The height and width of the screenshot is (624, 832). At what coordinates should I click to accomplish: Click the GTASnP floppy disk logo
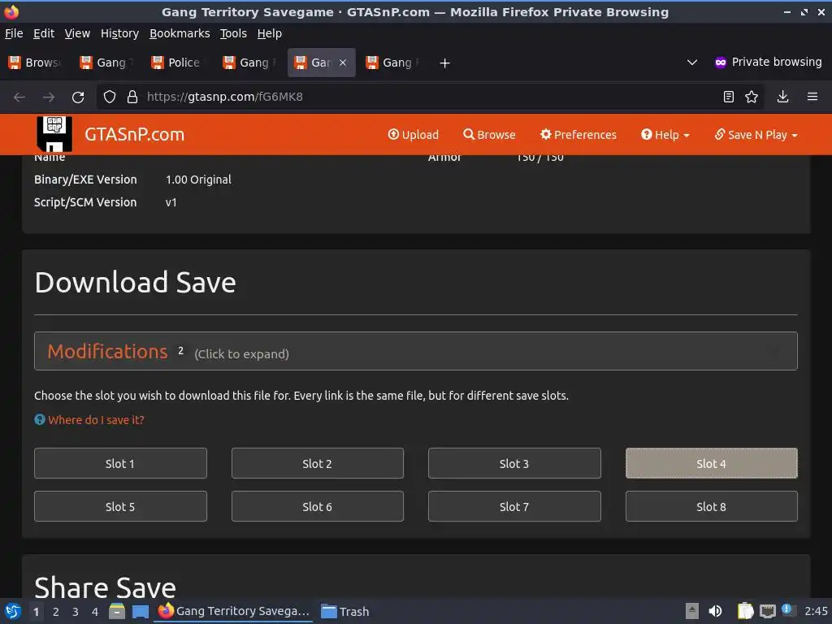[x=54, y=134]
